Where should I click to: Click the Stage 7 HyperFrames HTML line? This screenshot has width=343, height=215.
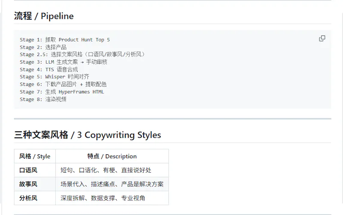[62, 92]
